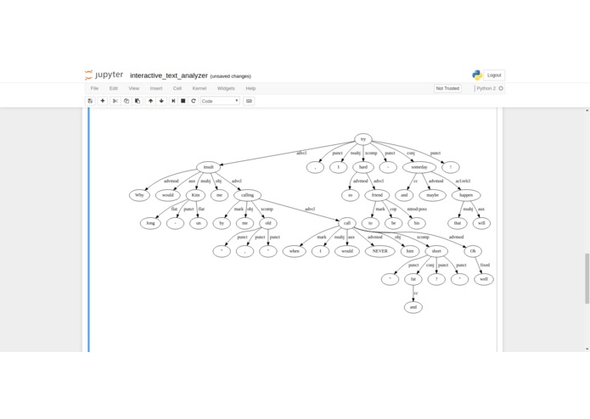Click the 'call' node
This screenshot has height=419, width=590.
[347, 223]
